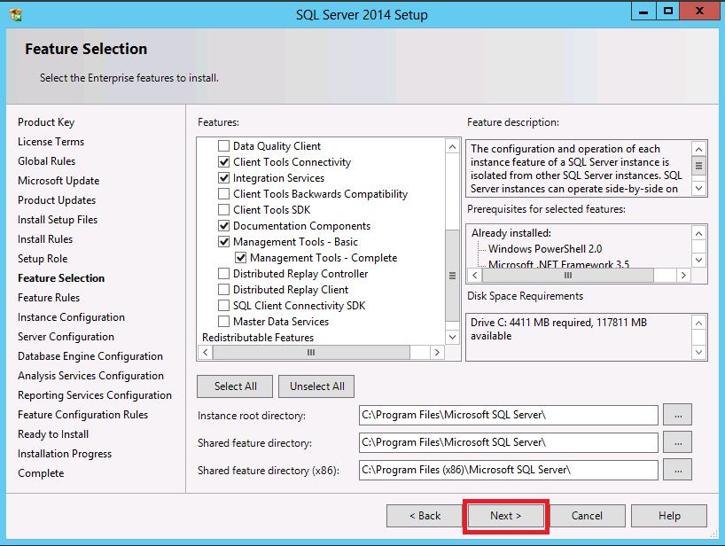Click the Features list horizontal scrollbar thumb
This screenshot has width=725, height=546.
click(x=311, y=352)
